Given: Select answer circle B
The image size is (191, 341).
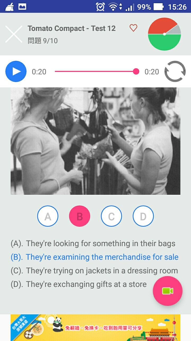Looking at the screenshot, I should [x=80, y=216].
